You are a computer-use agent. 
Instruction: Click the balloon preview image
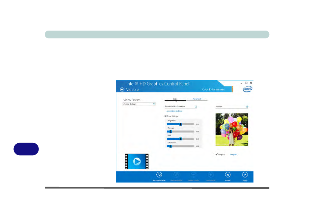232,130
